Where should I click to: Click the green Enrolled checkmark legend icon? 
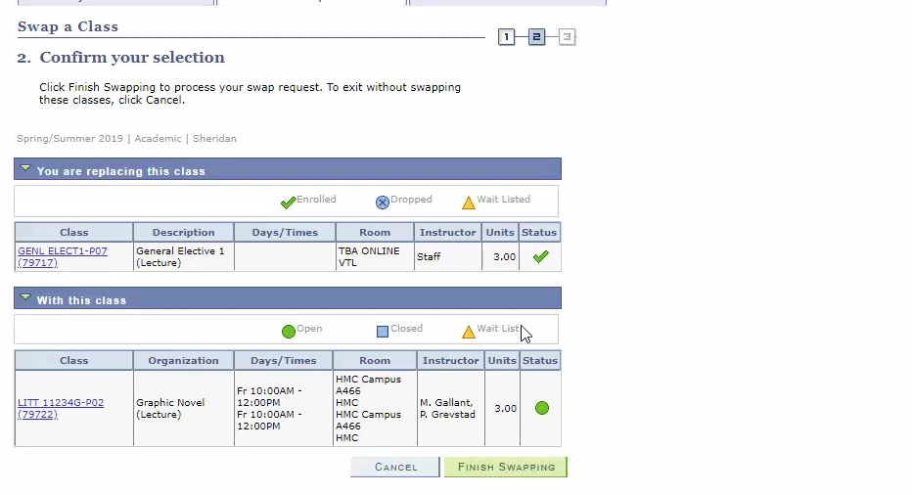click(288, 202)
